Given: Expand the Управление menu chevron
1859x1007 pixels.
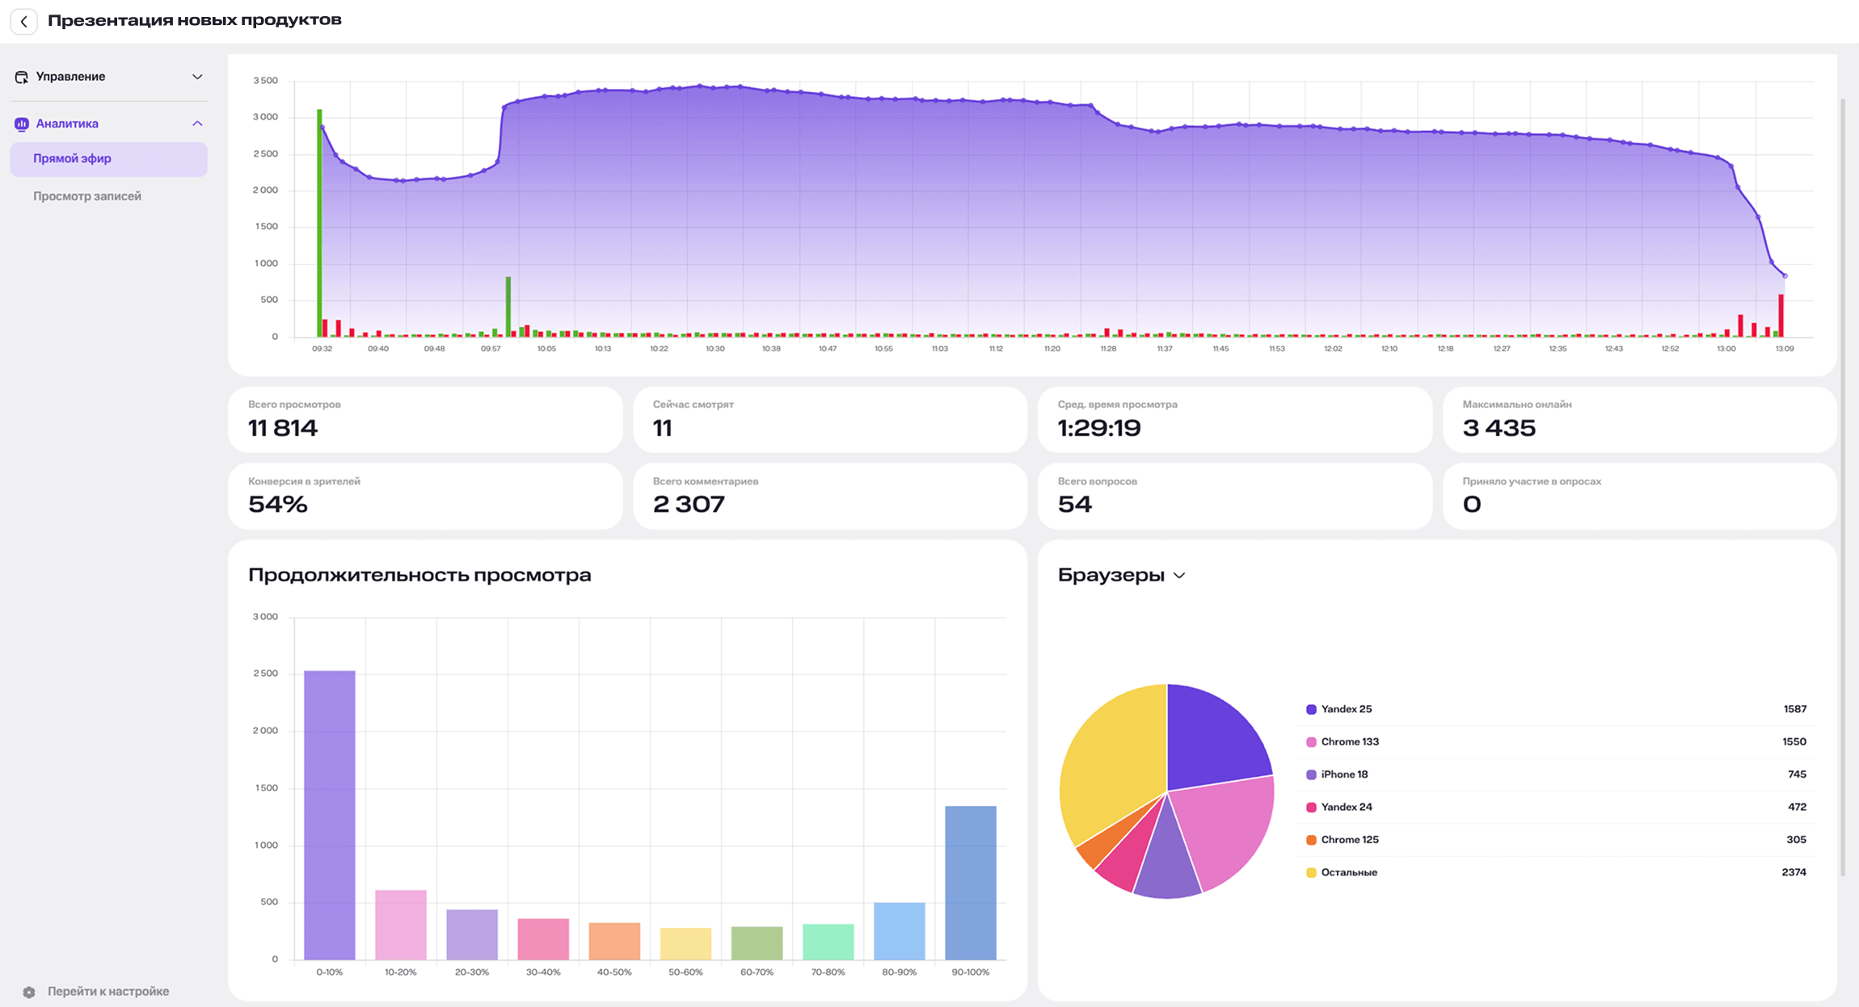Looking at the screenshot, I should pyautogui.click(x=196, y=77).
